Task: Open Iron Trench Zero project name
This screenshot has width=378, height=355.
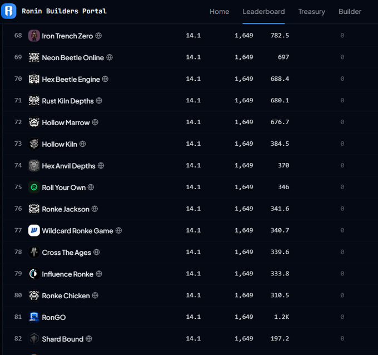Action: [67, 36]
